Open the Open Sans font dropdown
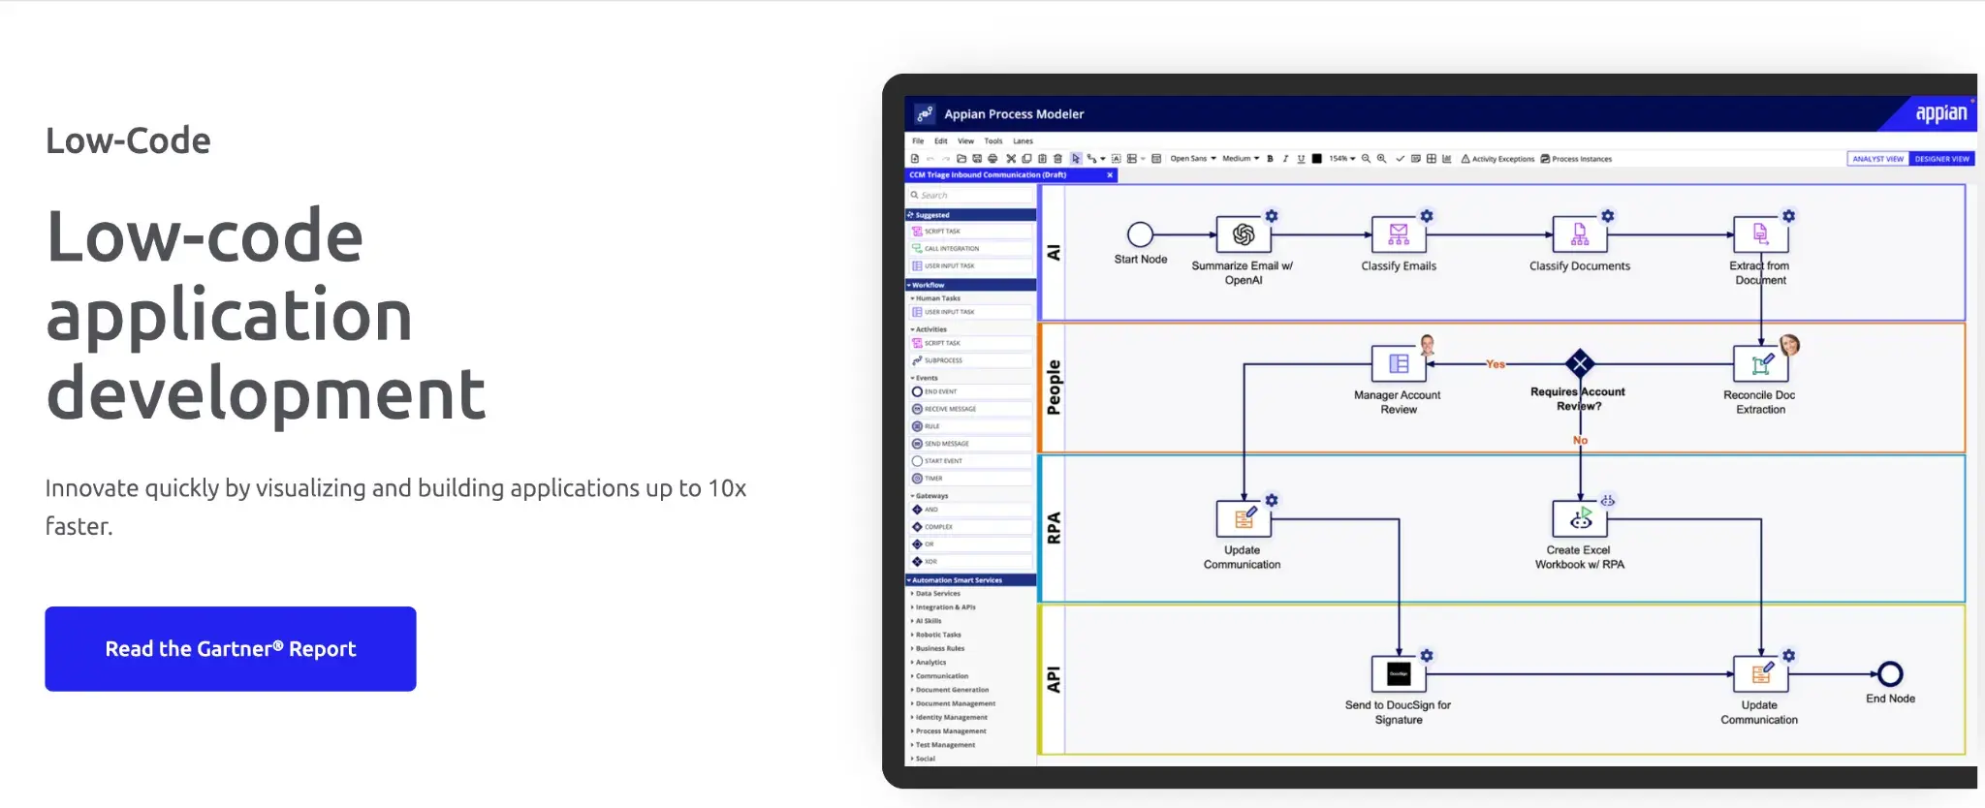This screenshot has height=808, width=1985. pyautogui.click(x=1192, y=159)
